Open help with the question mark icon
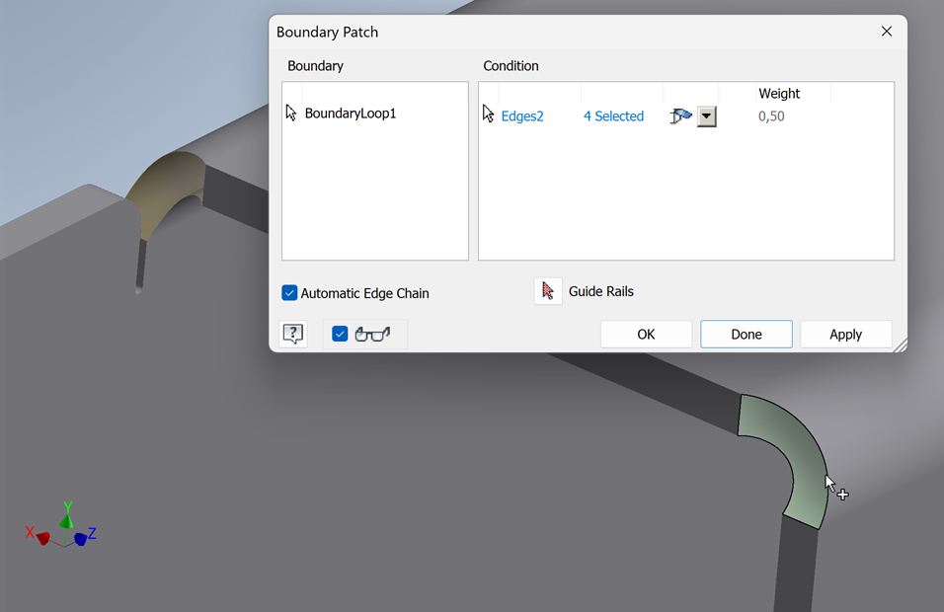Viewport: 944px width, 612px height. tap(293, 334)
